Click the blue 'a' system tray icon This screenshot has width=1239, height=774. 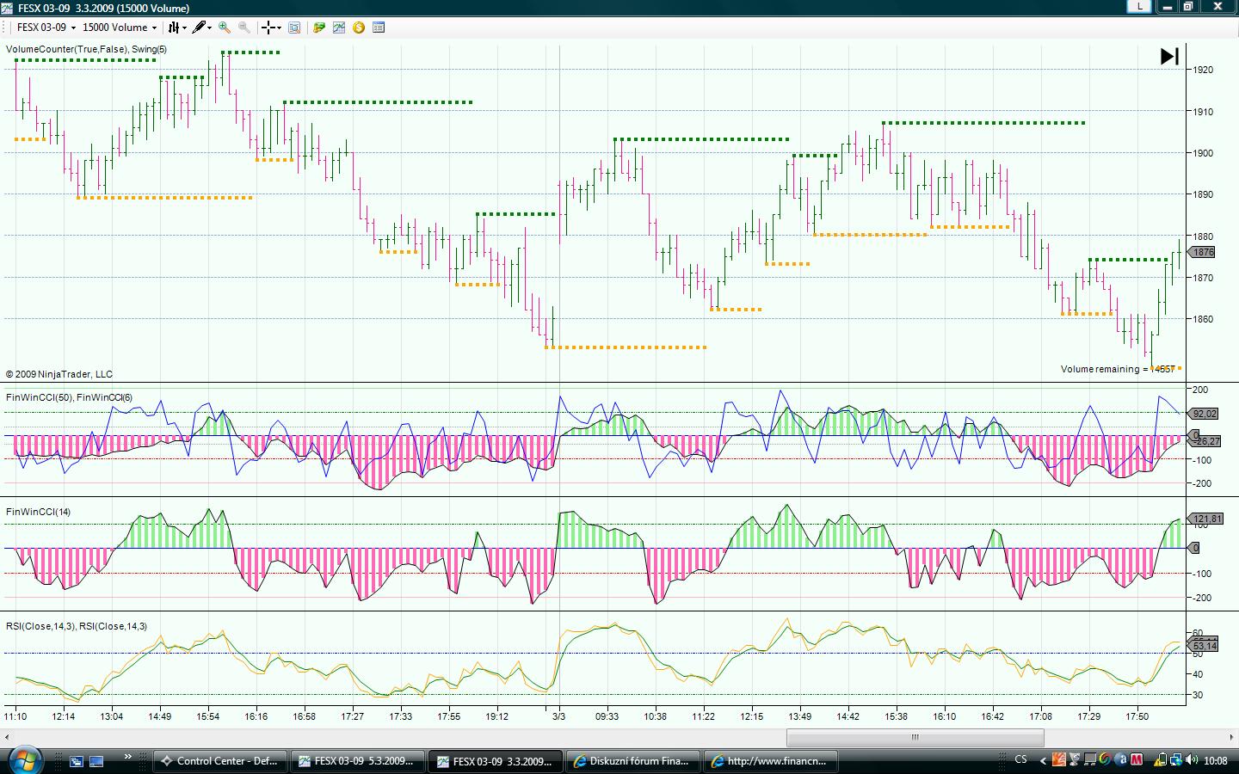1121,759
